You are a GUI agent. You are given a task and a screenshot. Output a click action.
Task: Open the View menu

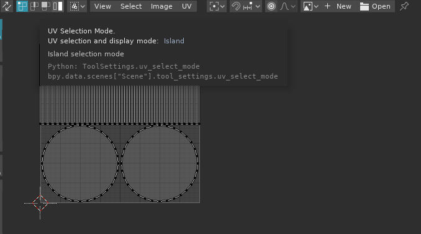click(x=102, y=6)
